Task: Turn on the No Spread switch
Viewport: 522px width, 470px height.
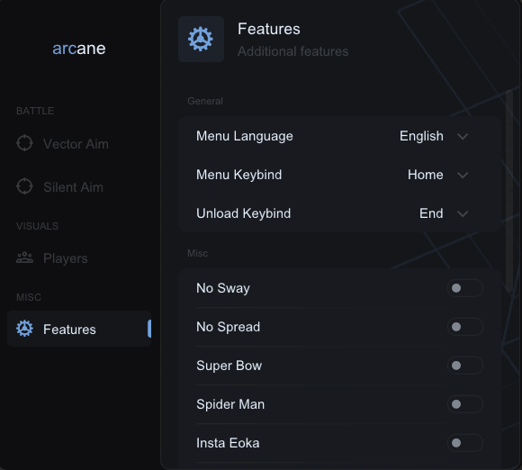Action: 464,327
